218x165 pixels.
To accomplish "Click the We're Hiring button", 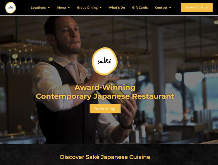I will tap(105, 109).
